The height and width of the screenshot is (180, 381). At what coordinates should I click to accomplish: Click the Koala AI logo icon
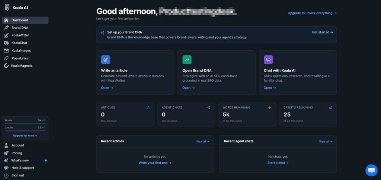click(x=7, y=7)
